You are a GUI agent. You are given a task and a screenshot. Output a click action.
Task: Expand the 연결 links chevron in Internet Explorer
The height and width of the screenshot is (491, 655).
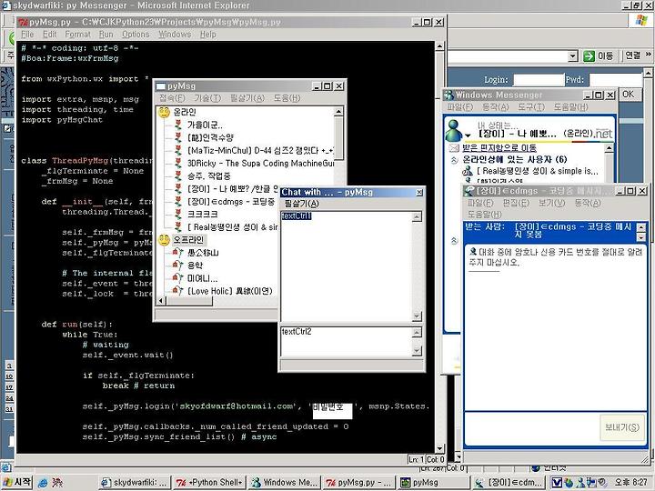click(648, 55)
